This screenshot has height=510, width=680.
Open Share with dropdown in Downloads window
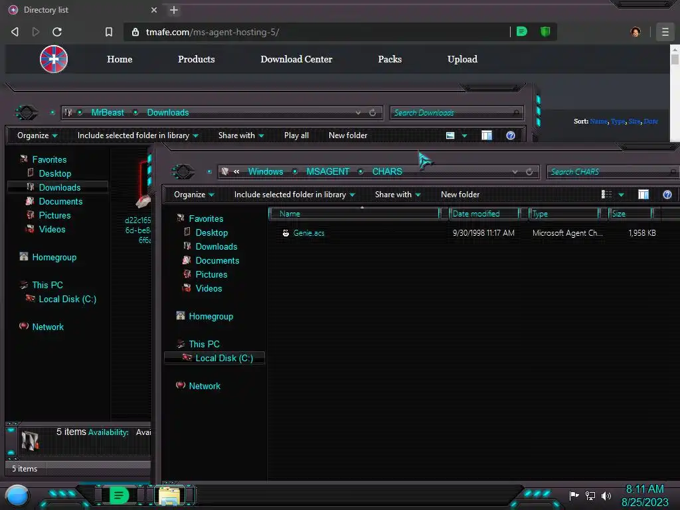241,135
